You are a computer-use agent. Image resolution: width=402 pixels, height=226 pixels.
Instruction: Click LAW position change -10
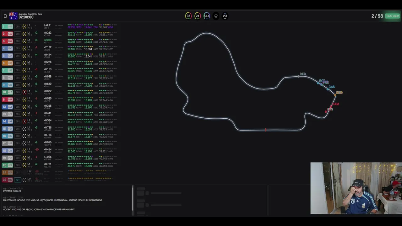[37, 149]
